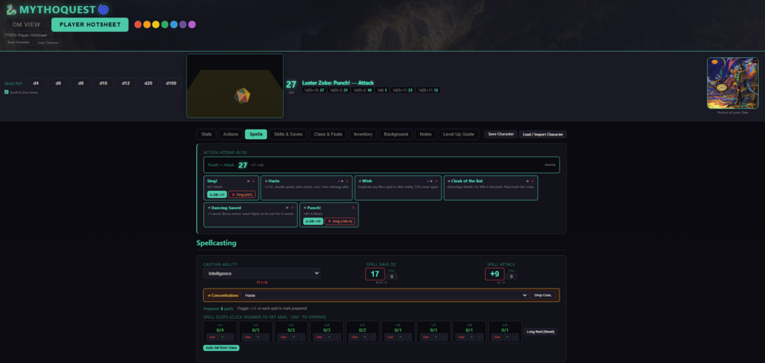Click the 3D dice arena

[234, 86]
